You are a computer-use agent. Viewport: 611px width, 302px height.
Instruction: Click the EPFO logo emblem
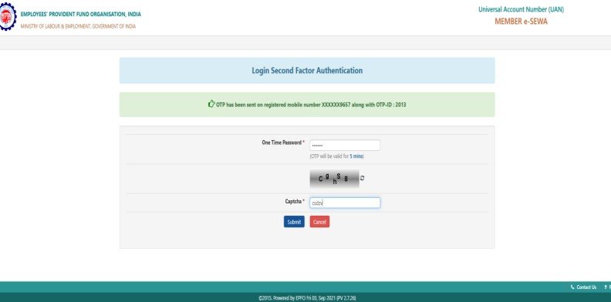click(8, 16)
